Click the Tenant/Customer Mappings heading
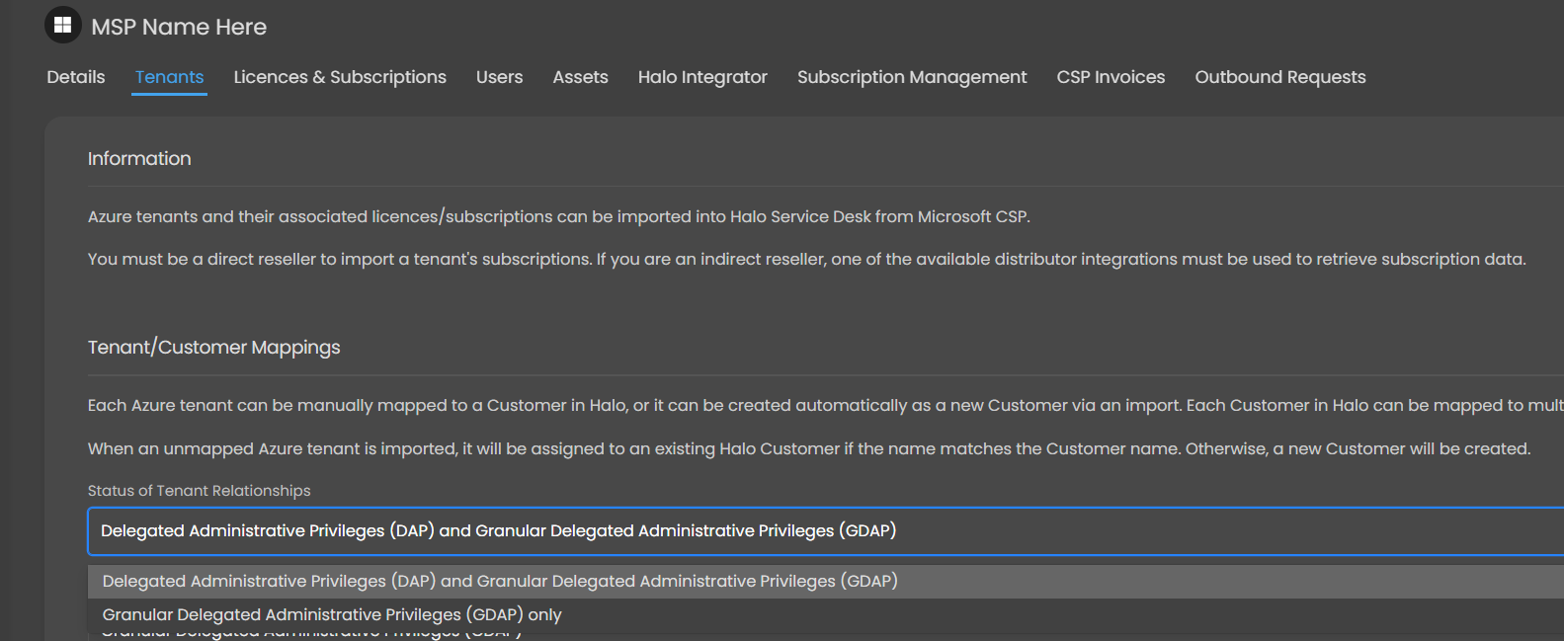Image resolution: width=1564 pixels, height=641 pixels. pyautogui.click(x=213, y=348)
